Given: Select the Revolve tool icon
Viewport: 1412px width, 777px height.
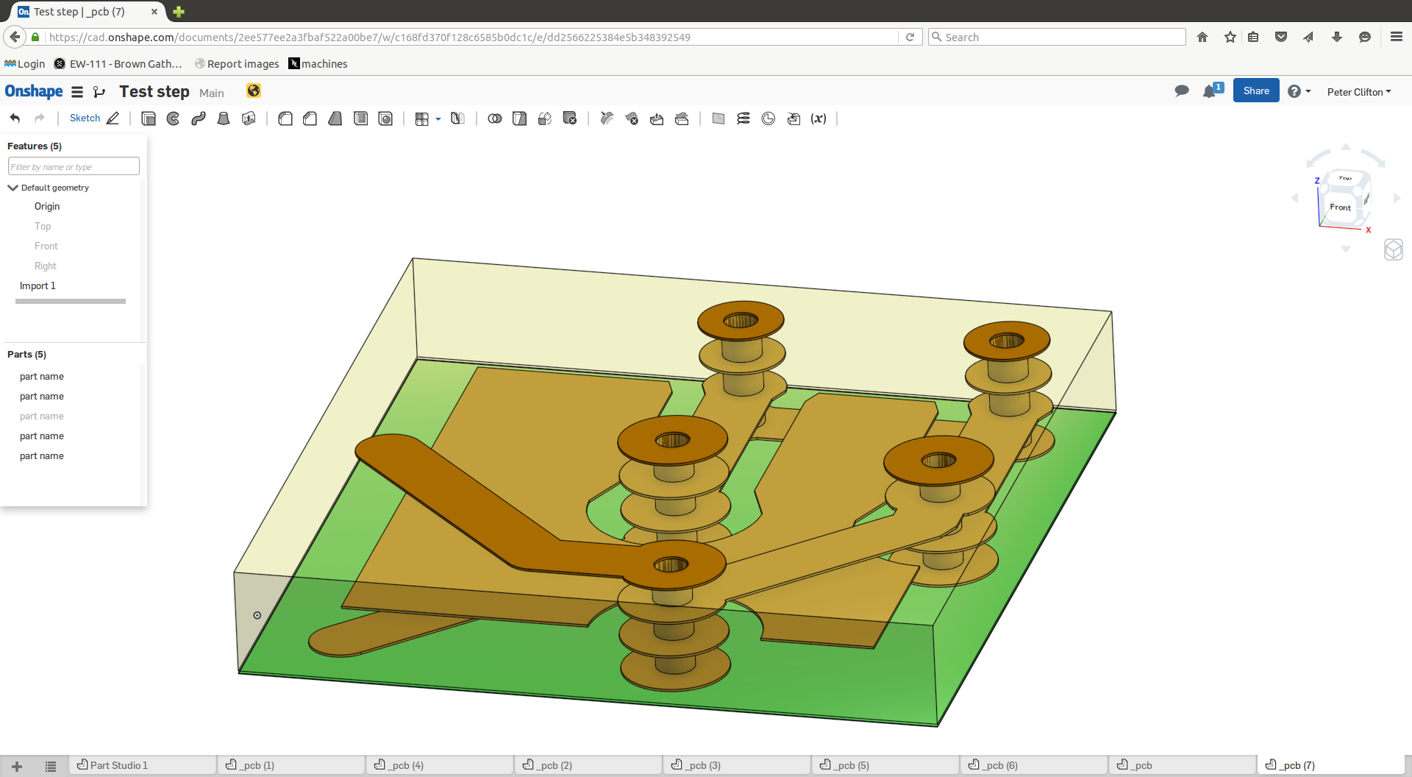Looking at the screenshot, I should click(174, 118).
